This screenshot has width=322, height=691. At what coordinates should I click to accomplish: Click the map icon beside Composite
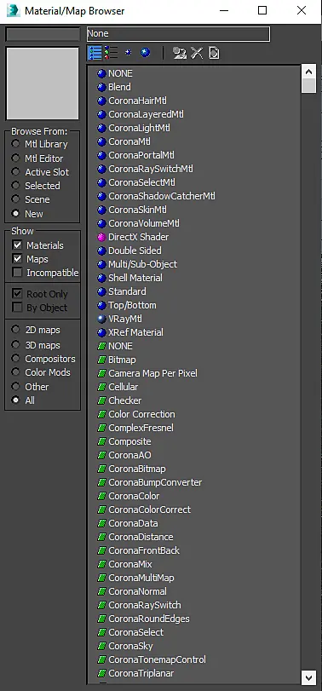pos(101,441)
